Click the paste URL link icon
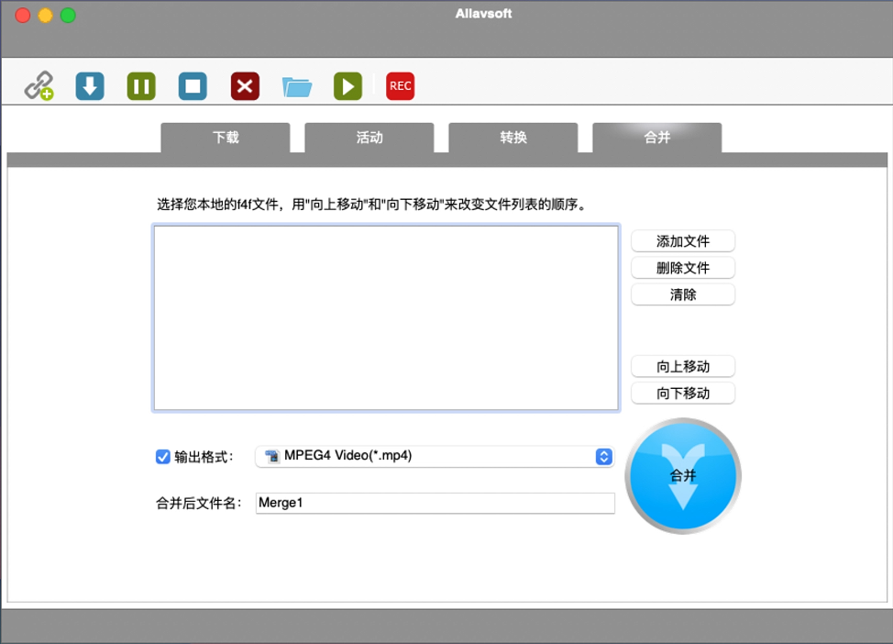Image resolution: width=893 pixels, height=644 pixels. point(39,86)
